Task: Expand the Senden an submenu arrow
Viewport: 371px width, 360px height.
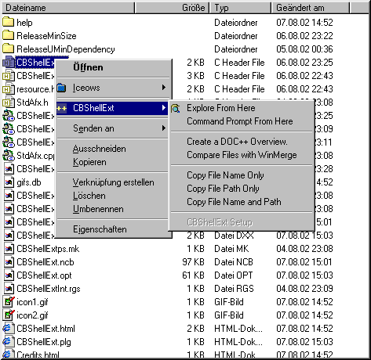Action: tap(164, 128)
